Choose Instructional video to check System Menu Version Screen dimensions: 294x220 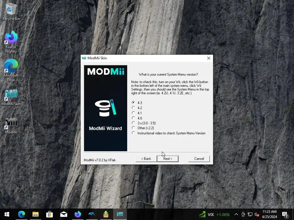133,133
